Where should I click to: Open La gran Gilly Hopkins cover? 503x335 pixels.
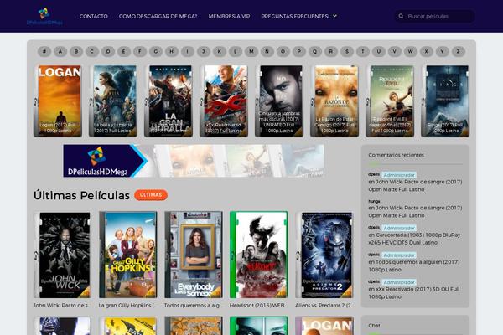pyautogui.click(x=128, y=255)
